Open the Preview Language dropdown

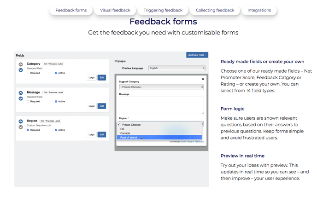click(x=177, y=68)
